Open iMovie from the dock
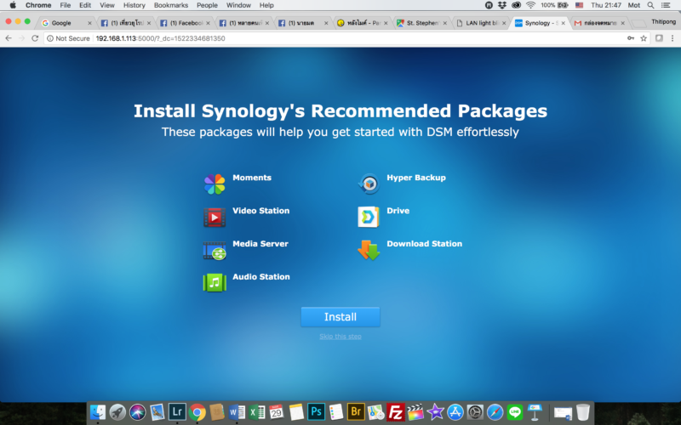681x425 pixels. point(435,412)
